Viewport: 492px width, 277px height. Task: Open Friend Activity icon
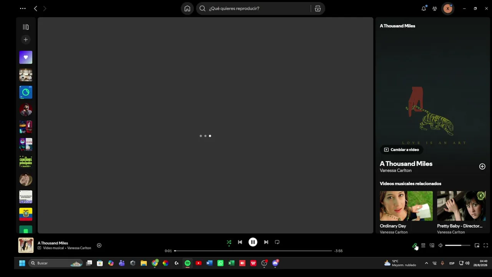tap(434, 8)
